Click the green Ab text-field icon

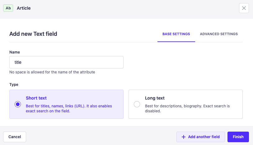tap(8, 8)
